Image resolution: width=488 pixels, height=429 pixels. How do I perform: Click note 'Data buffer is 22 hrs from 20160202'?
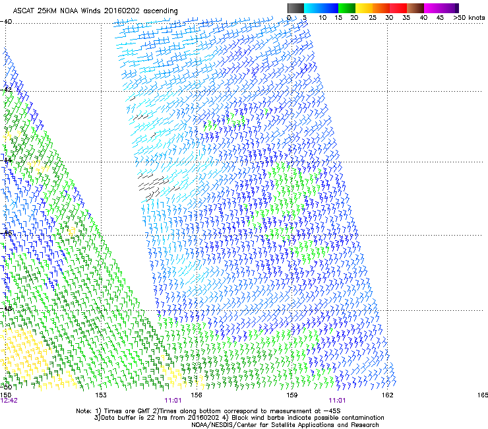point(159,418)
